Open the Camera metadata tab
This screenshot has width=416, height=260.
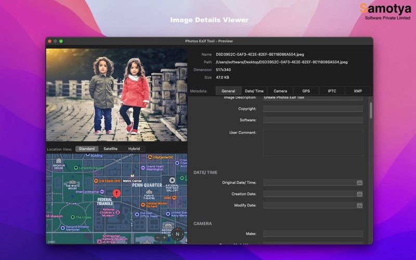pyautogui.click(x=280, y=91)
